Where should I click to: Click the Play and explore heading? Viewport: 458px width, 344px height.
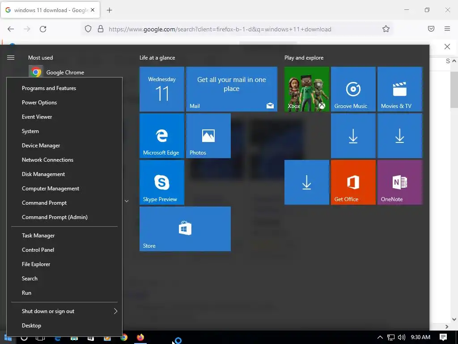click(304, 58)
